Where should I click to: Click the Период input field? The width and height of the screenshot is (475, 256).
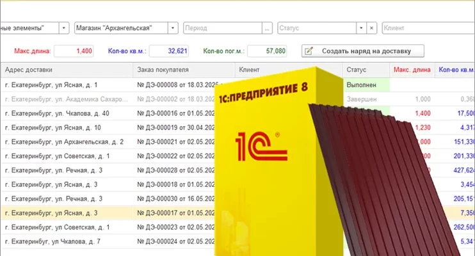(x=223, y=28)
